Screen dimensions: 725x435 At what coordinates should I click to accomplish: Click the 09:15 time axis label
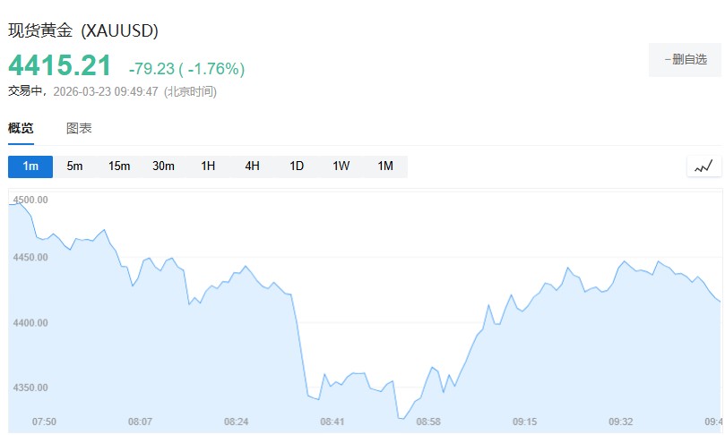pyautogui.click(x=524, y=421)
